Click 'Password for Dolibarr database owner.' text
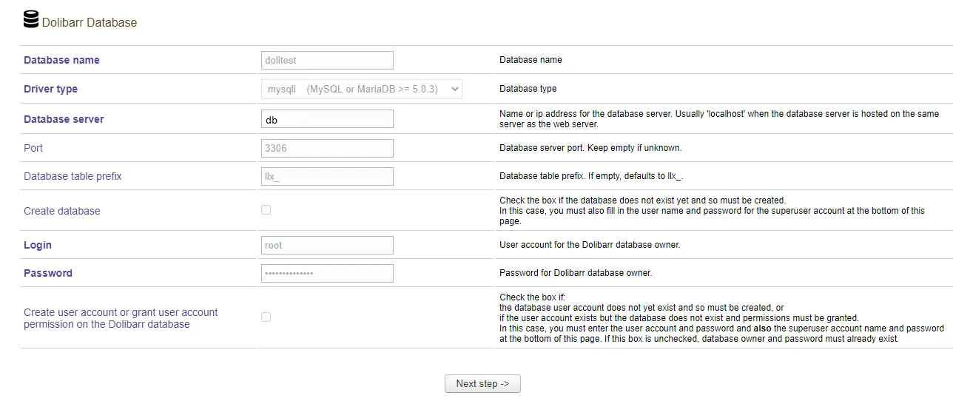 click(x=576, y=273)
